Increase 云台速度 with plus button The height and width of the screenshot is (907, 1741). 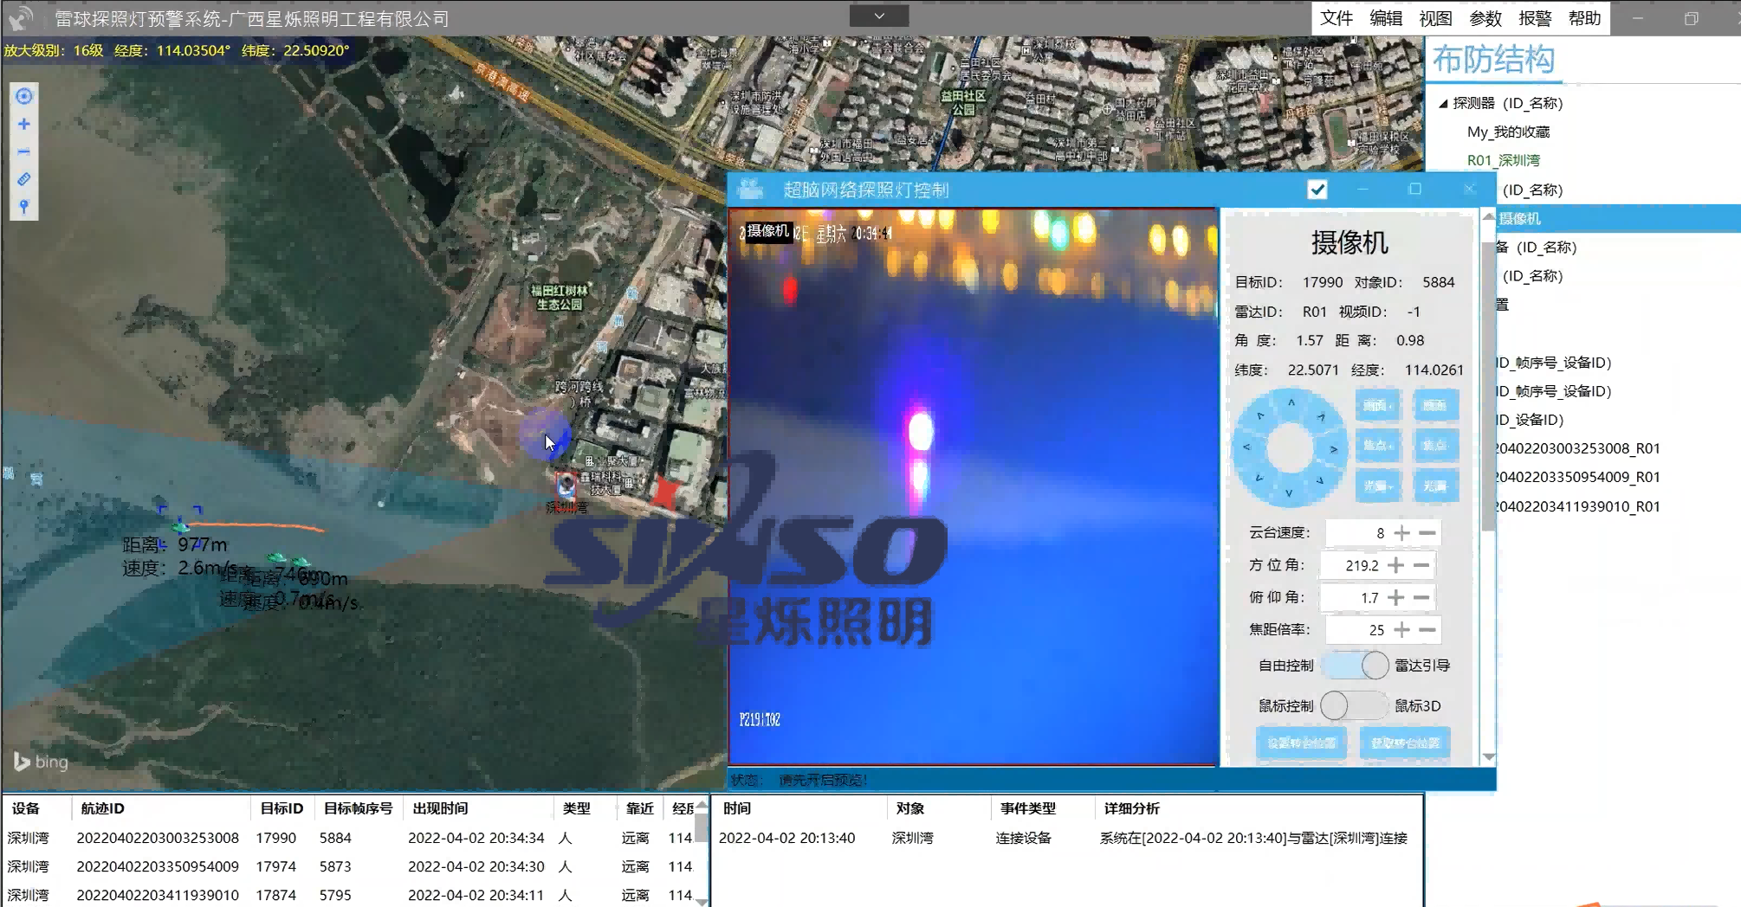coord(1402,533)
